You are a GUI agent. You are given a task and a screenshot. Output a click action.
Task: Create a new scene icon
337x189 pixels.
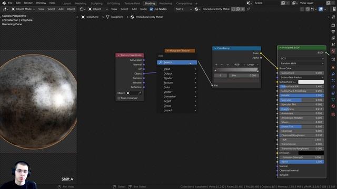[x=283, y=3]
